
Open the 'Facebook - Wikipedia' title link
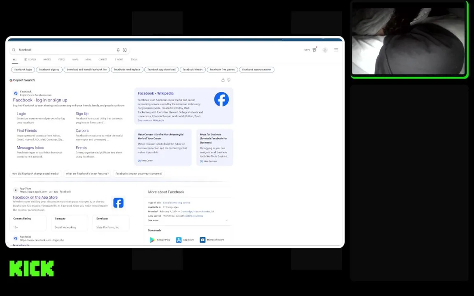point(156,93)
